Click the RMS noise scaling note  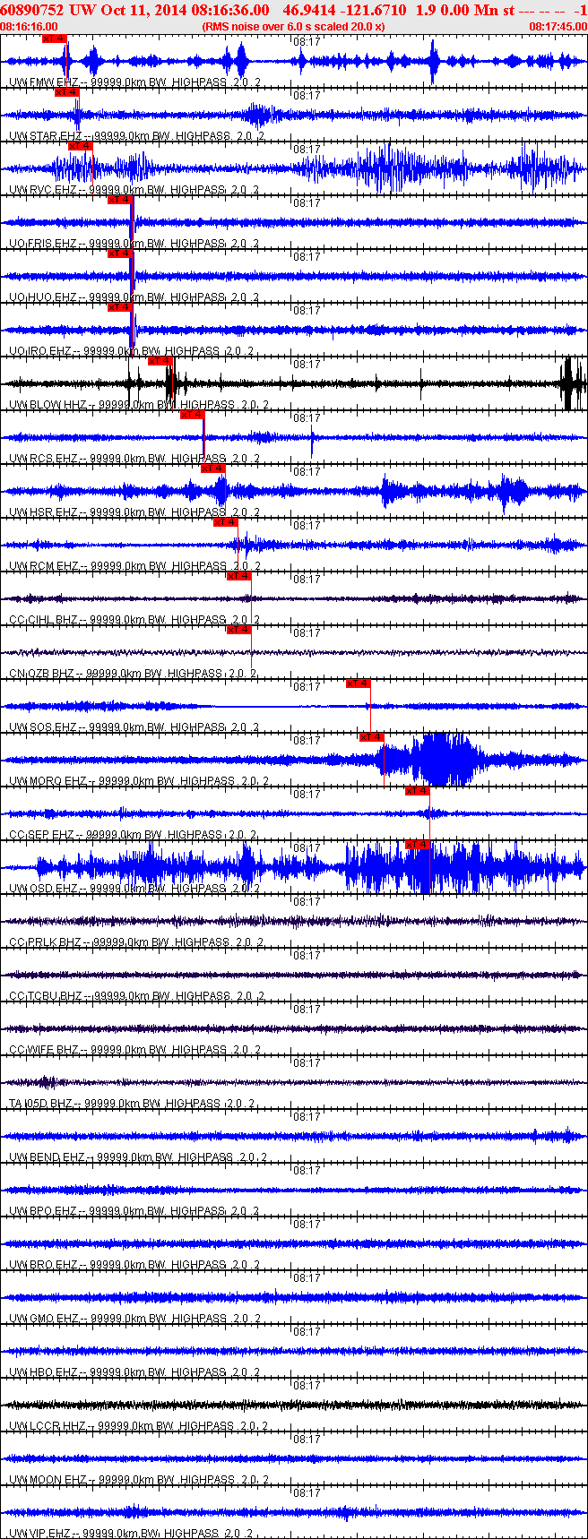(x=293, y=27)
